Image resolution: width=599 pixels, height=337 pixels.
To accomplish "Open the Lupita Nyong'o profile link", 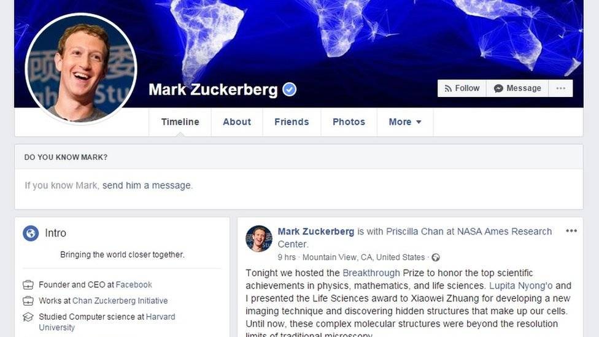I will pos(520,286).
